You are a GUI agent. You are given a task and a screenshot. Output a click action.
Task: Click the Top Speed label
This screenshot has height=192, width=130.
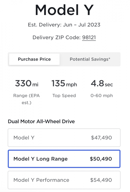click(x=64, y=96)
